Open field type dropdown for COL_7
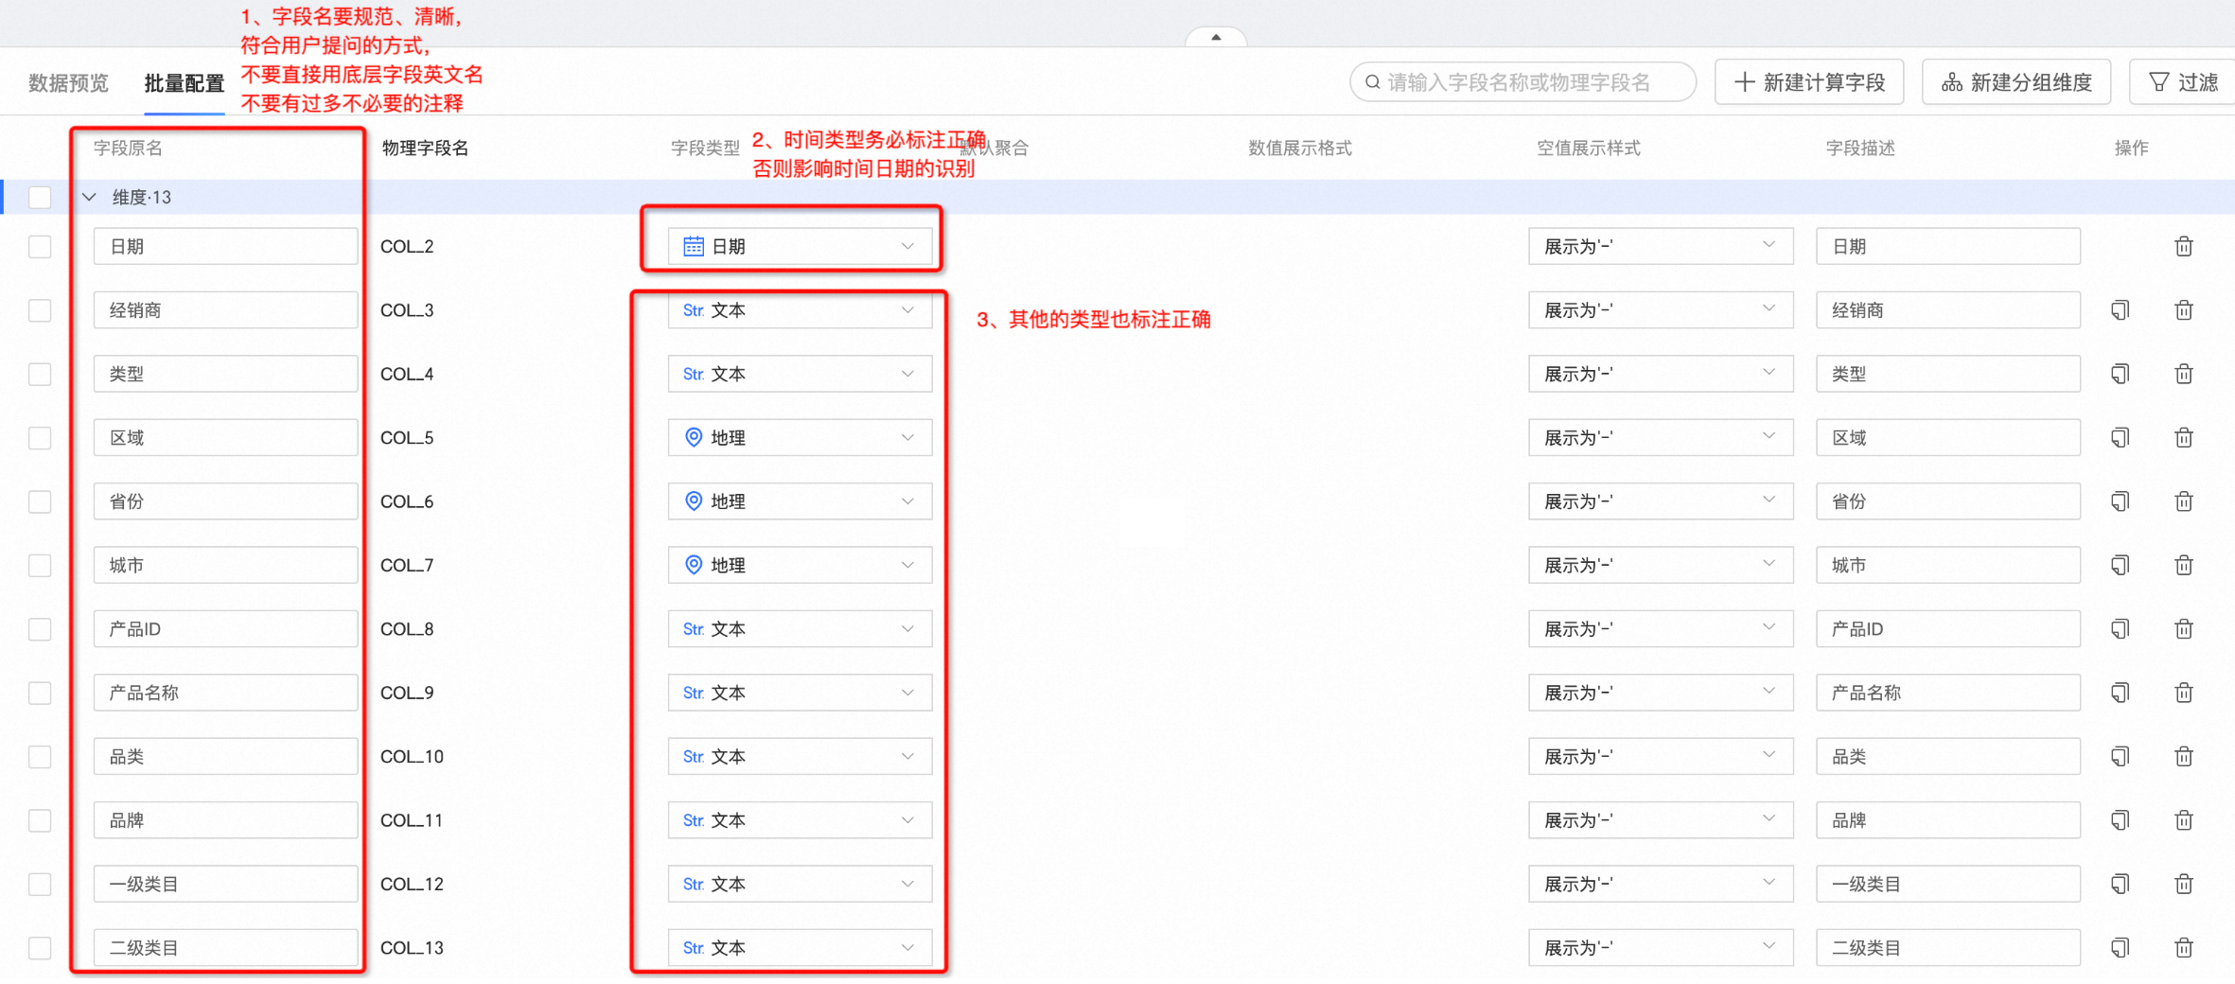 coord(800,565)
